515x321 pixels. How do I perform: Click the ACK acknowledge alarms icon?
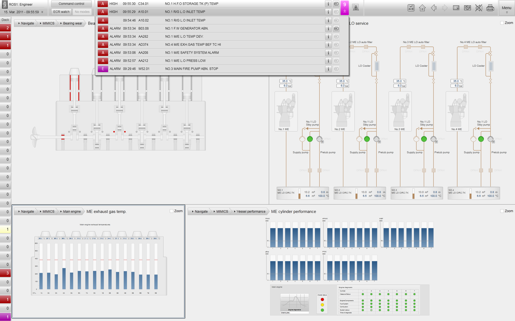click(411, 8)
